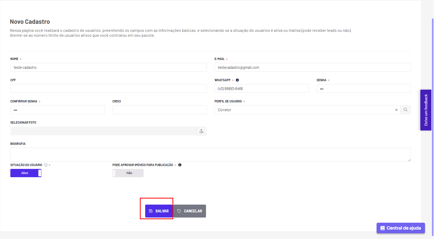Click the Salvar button
Image resolution: width=434 pixels, height=239 pixels.
(159, 211)
